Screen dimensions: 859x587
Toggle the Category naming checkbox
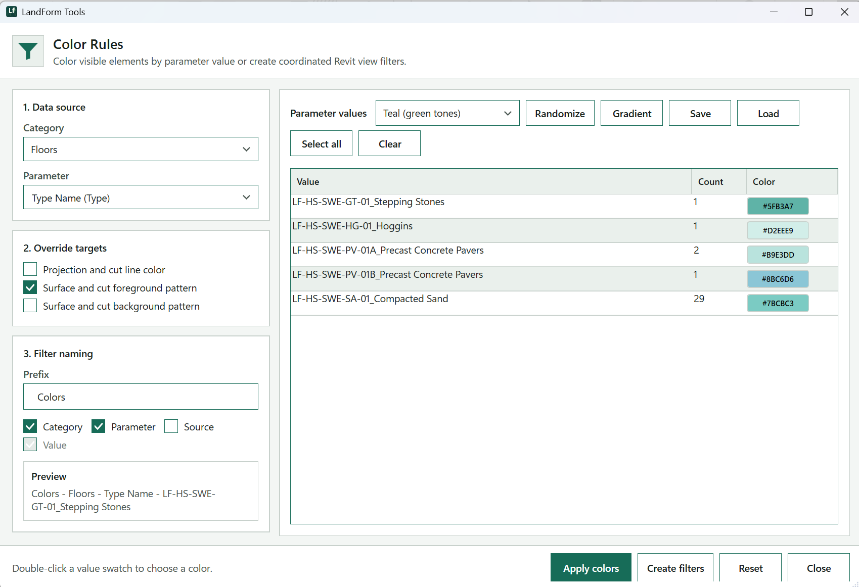(x=30, y=426)
